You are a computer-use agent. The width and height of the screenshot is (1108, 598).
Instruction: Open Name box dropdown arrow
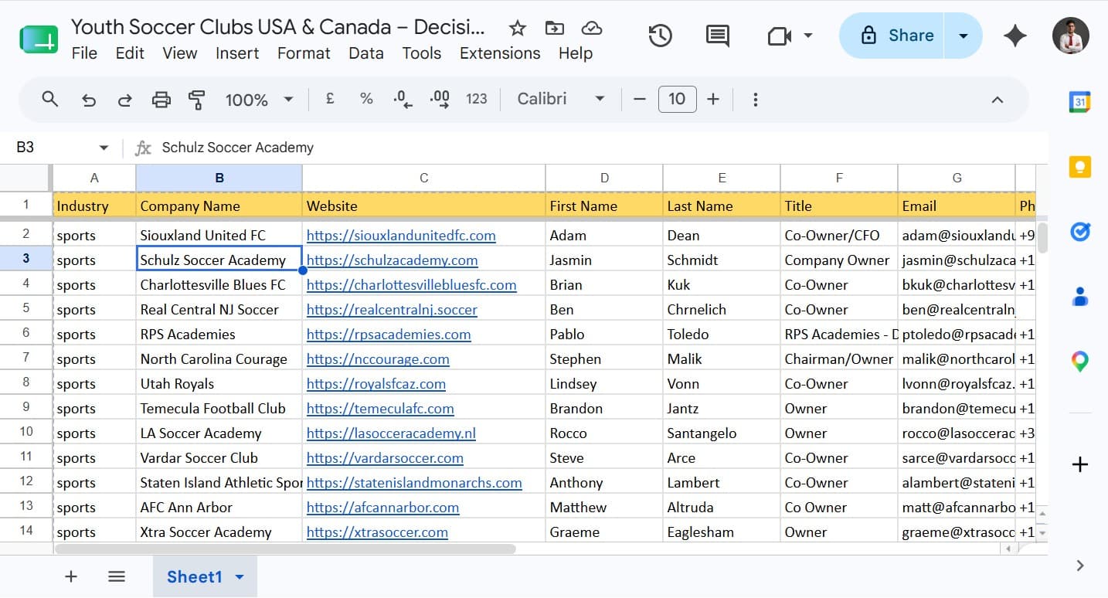coord(104,148)
